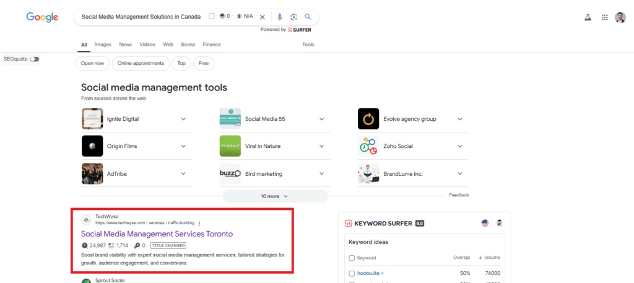The image size is (634, 283).
Task: Open the Google apps grid
Action: click(x=605, y=17)
